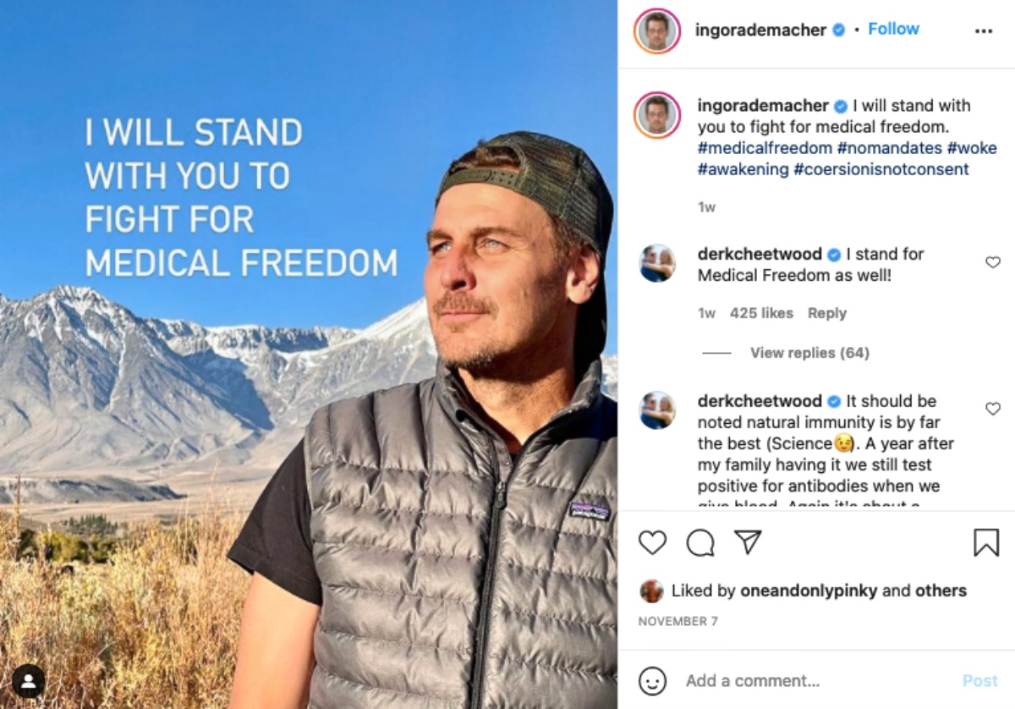
Task: Follow ingorademacher
Action: (893, 30)
